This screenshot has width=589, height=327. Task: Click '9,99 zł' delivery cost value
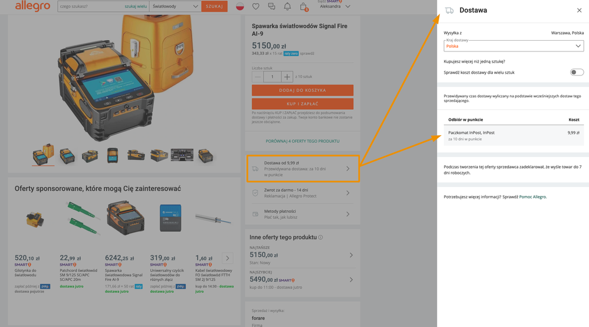573,133
